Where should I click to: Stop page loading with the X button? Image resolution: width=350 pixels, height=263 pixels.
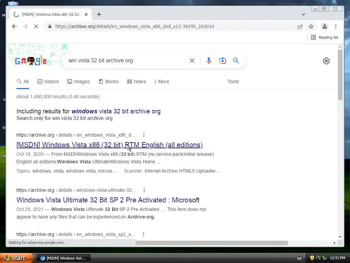(36, 26)
